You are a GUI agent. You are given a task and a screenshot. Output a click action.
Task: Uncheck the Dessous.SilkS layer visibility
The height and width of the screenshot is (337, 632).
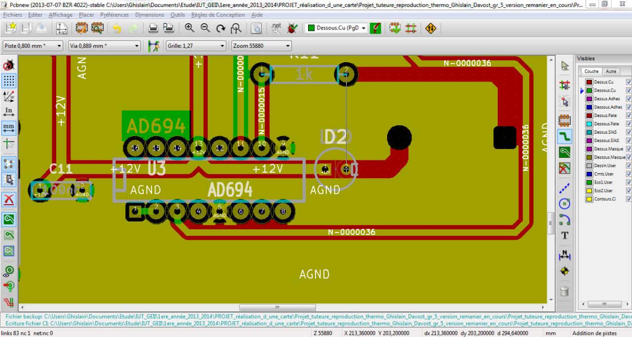click(629, 141)
